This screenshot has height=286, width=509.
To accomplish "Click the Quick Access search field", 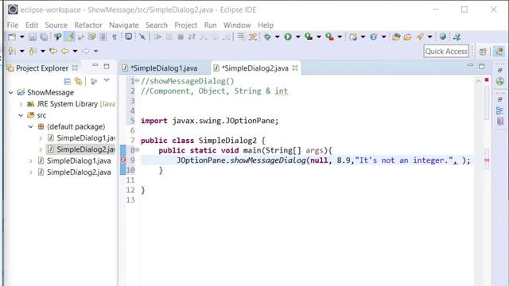I will tap(446, 51).
